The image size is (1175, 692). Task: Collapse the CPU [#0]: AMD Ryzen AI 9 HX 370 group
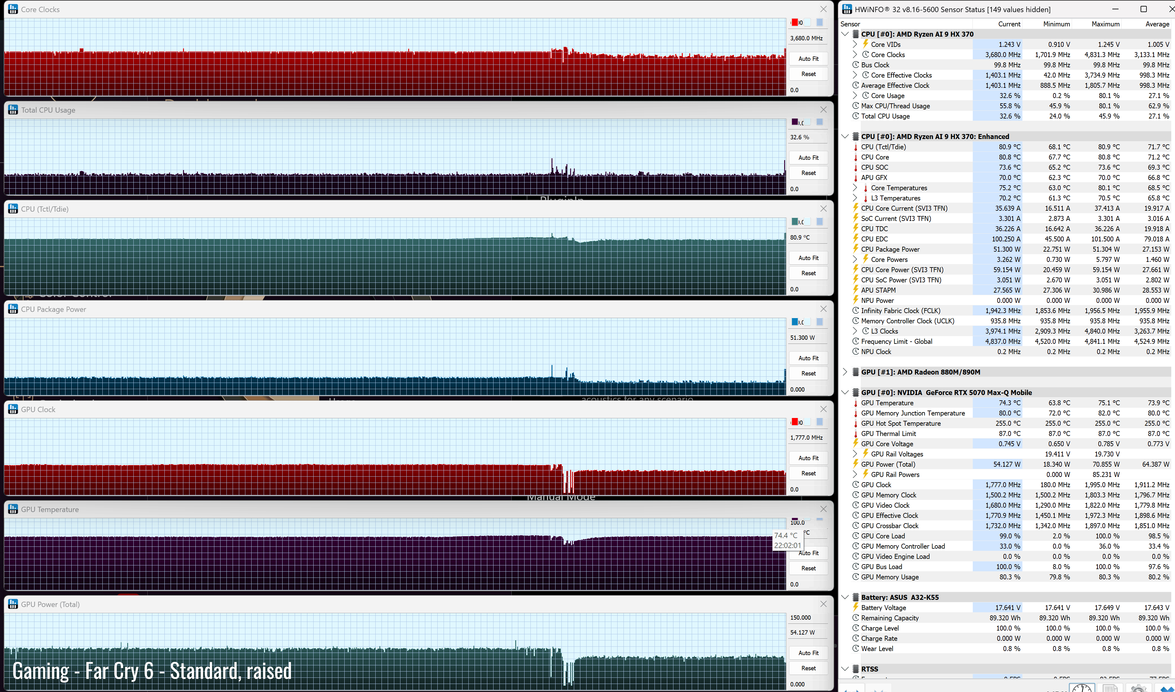(x=845, y=34)
